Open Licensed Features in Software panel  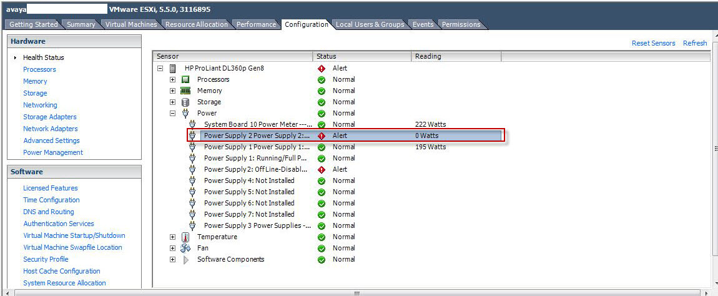click(51, 189)
